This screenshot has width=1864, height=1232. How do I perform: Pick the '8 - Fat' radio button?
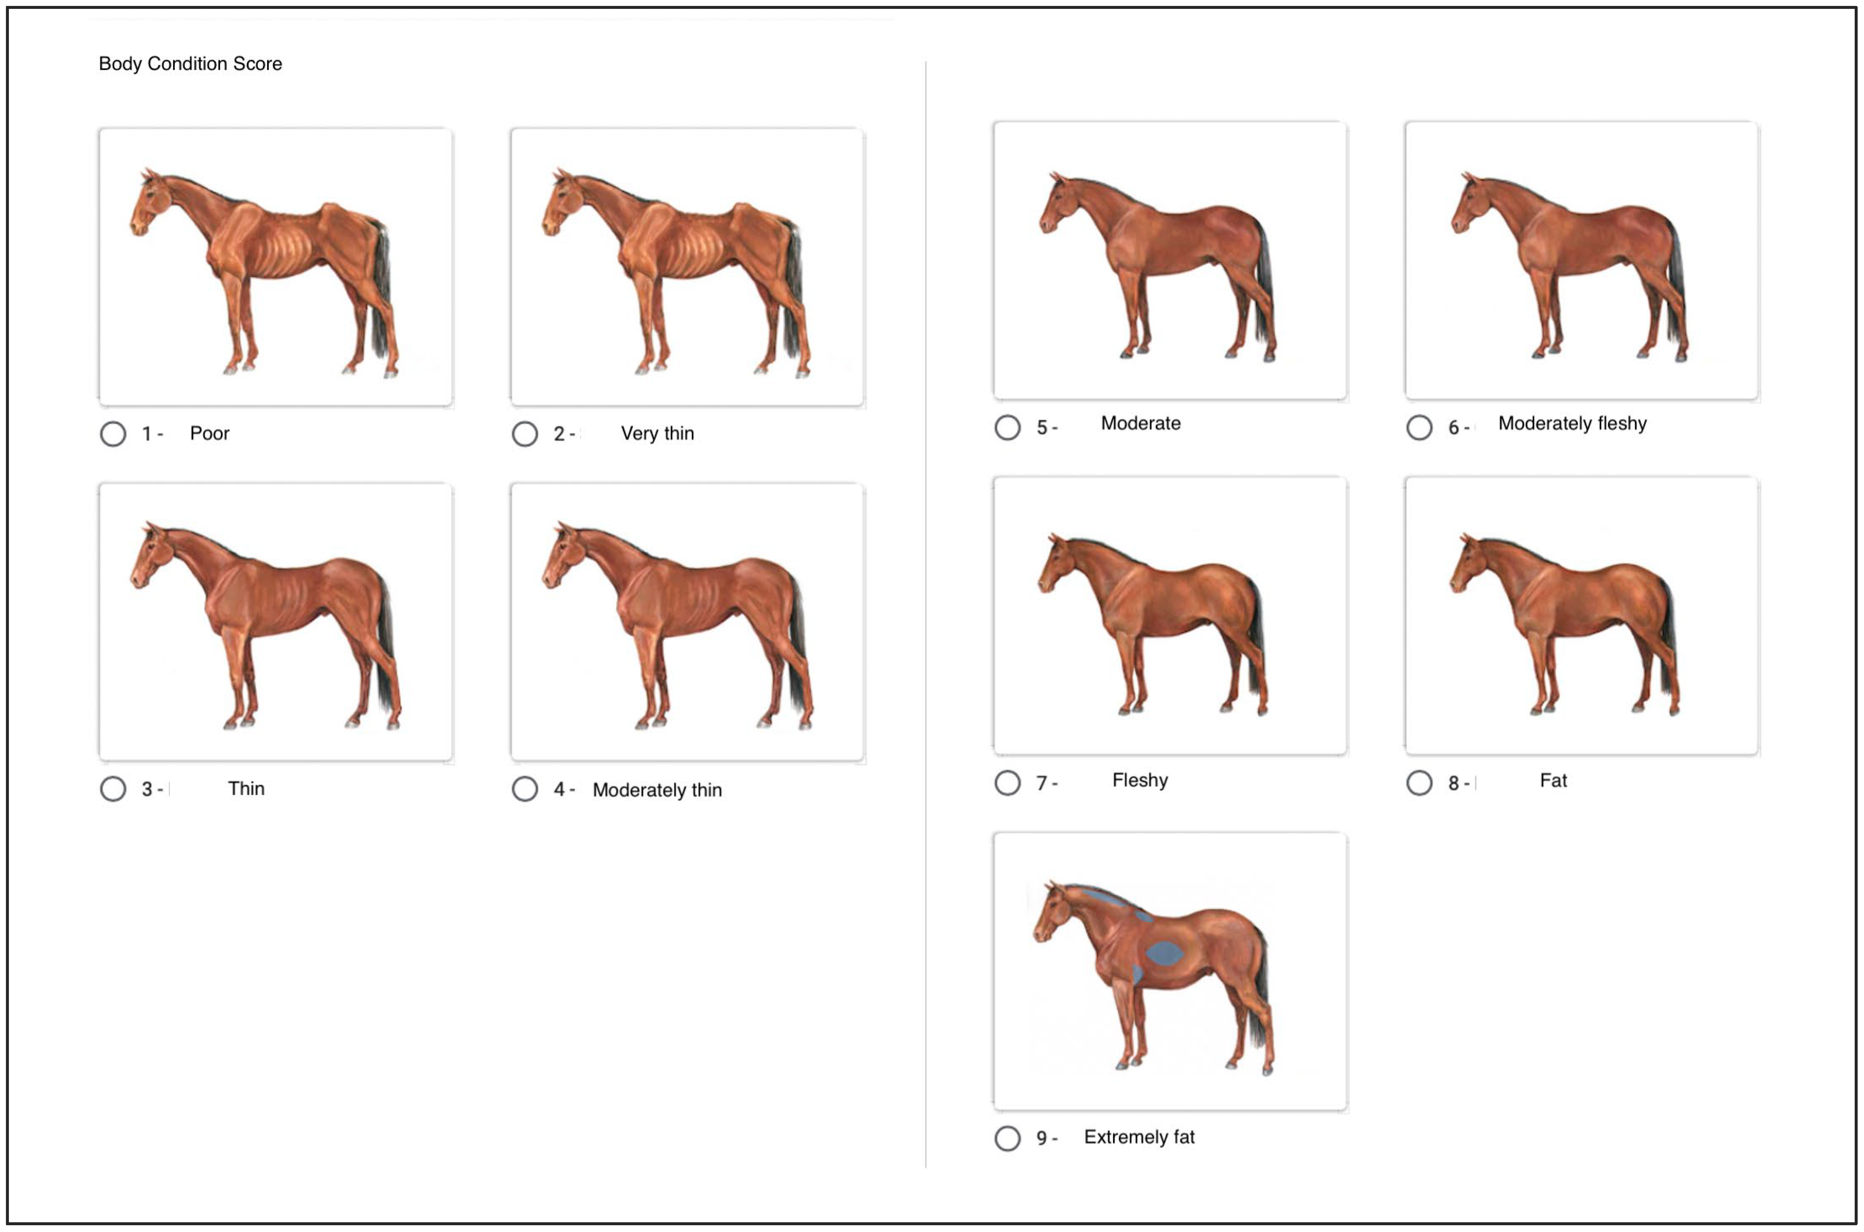pyautogui.click(x=1419, y=783)
